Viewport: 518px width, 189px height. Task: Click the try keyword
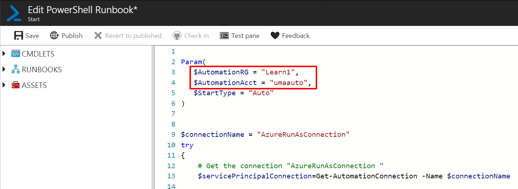[x=187, y=145]
